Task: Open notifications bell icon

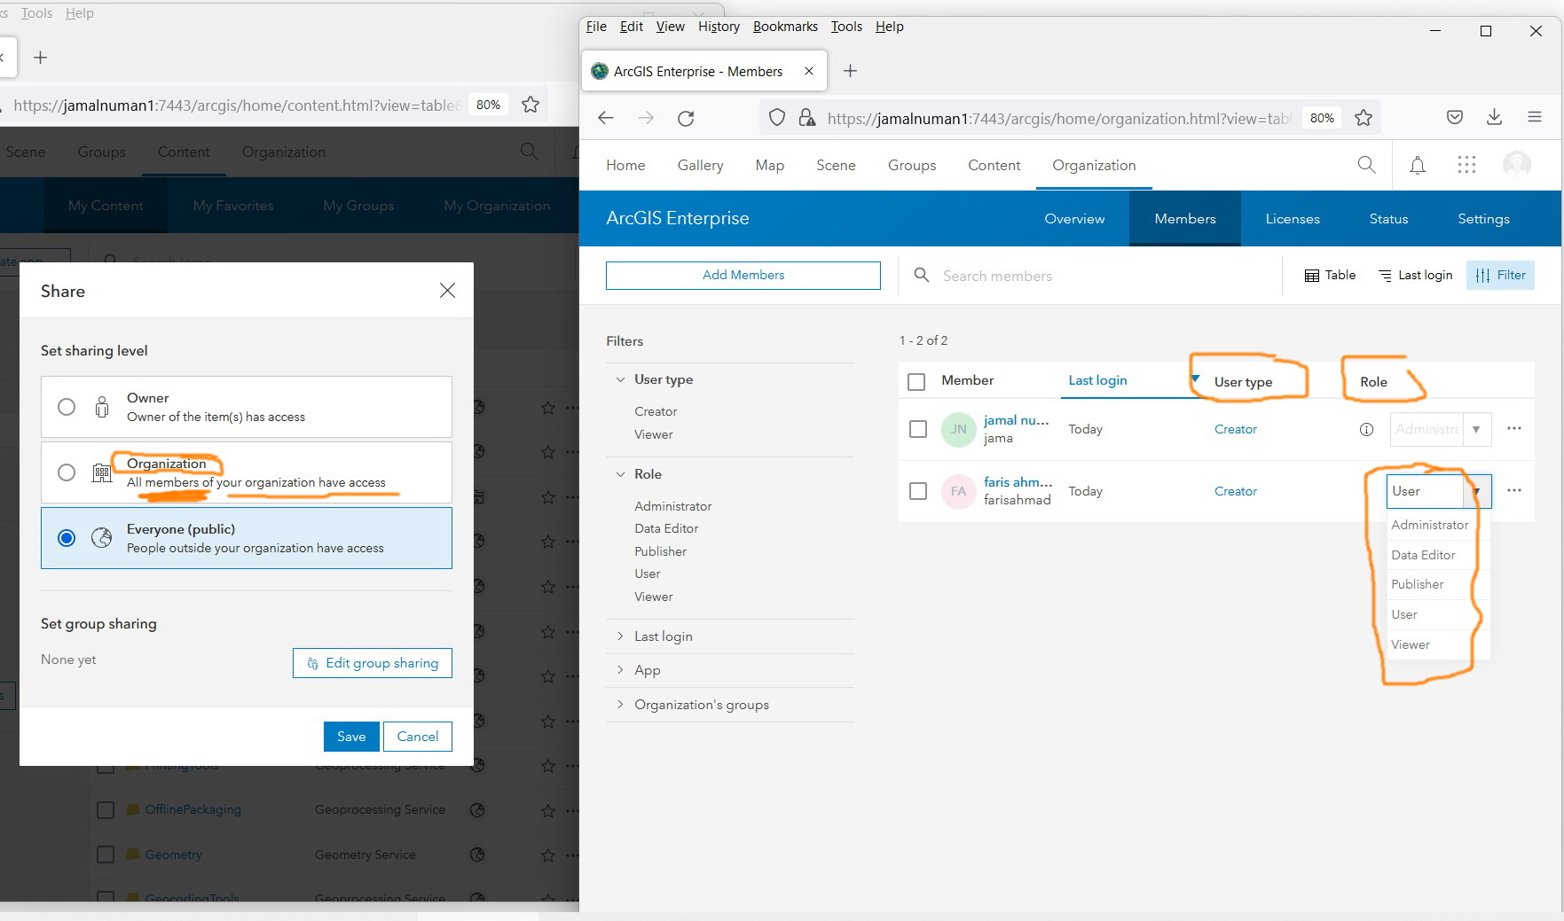Action: click(1418, 165)
